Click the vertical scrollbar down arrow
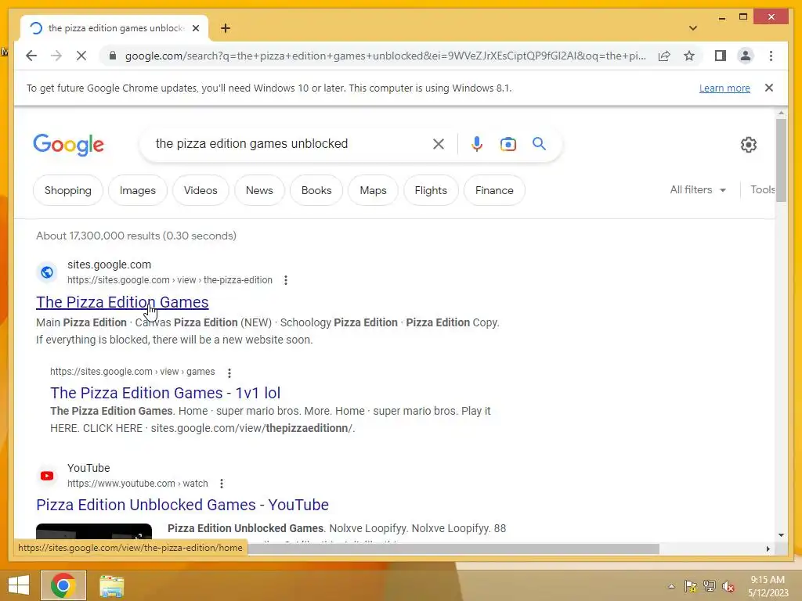The height and width of the screenshot is (601, 802). 781,535
